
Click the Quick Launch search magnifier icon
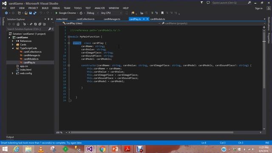coord(249,3)
